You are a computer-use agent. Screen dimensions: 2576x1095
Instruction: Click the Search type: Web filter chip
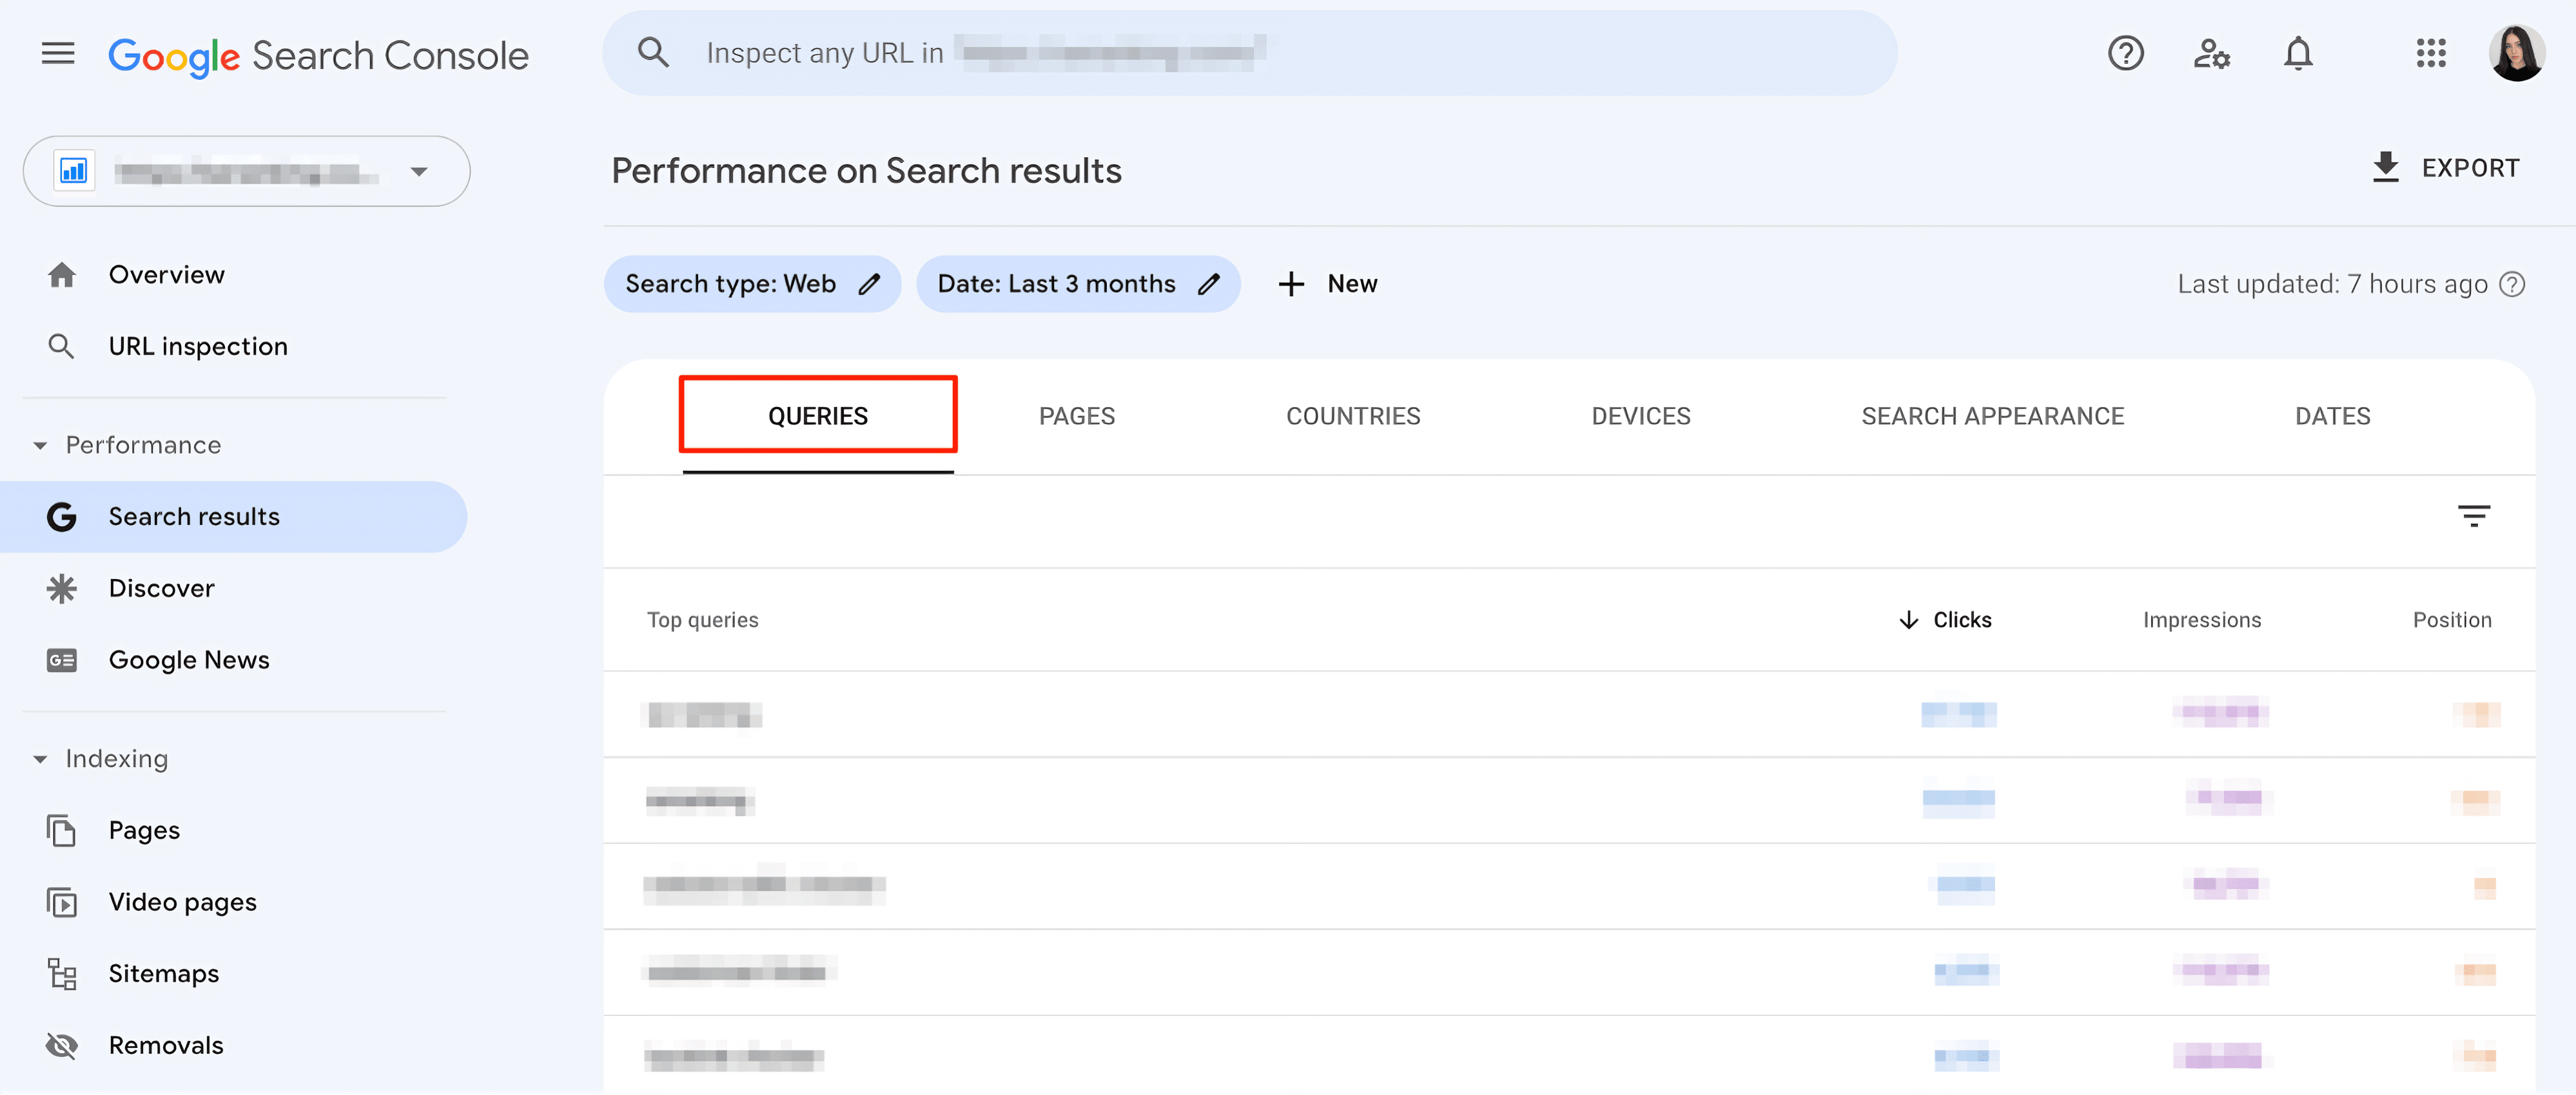[752, 285]
